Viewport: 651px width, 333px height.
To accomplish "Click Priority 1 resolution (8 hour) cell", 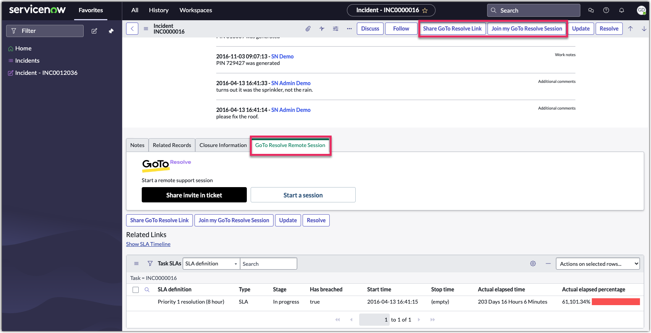I will click(191, 302).
